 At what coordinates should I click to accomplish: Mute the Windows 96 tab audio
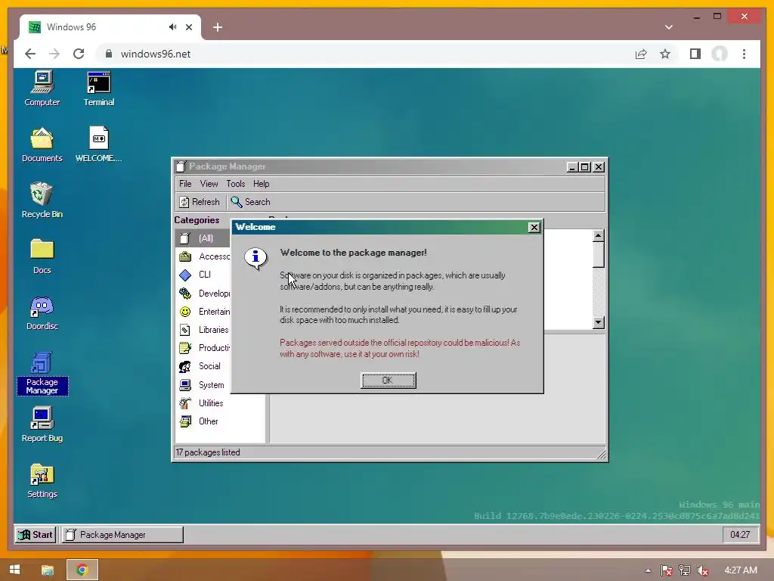[172, 27]
